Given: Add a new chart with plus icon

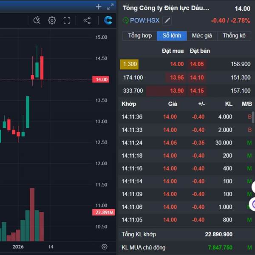Looking at the screenshot, I should click(x=99, y=7).
